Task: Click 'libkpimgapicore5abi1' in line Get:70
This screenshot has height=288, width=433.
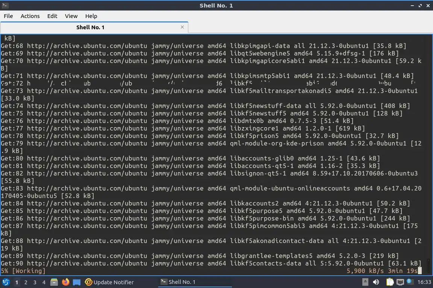Action: pyautogui.click(x=267, y=61)
